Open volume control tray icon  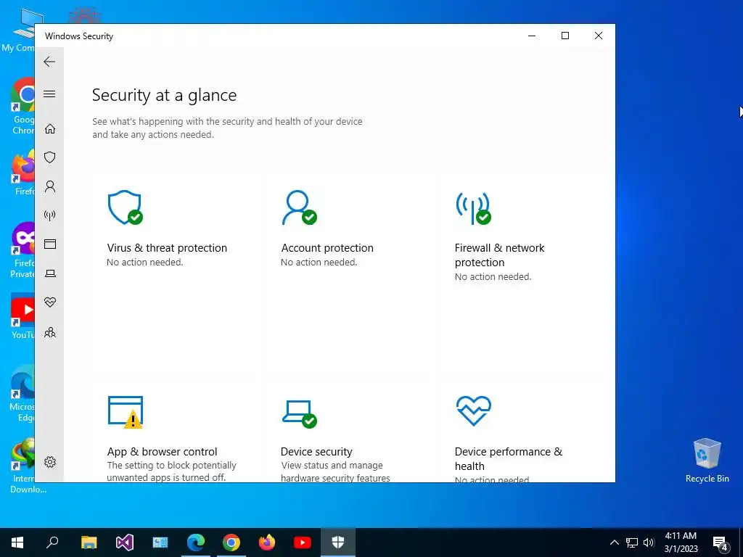pyautogui.click(x=649, y=542)
